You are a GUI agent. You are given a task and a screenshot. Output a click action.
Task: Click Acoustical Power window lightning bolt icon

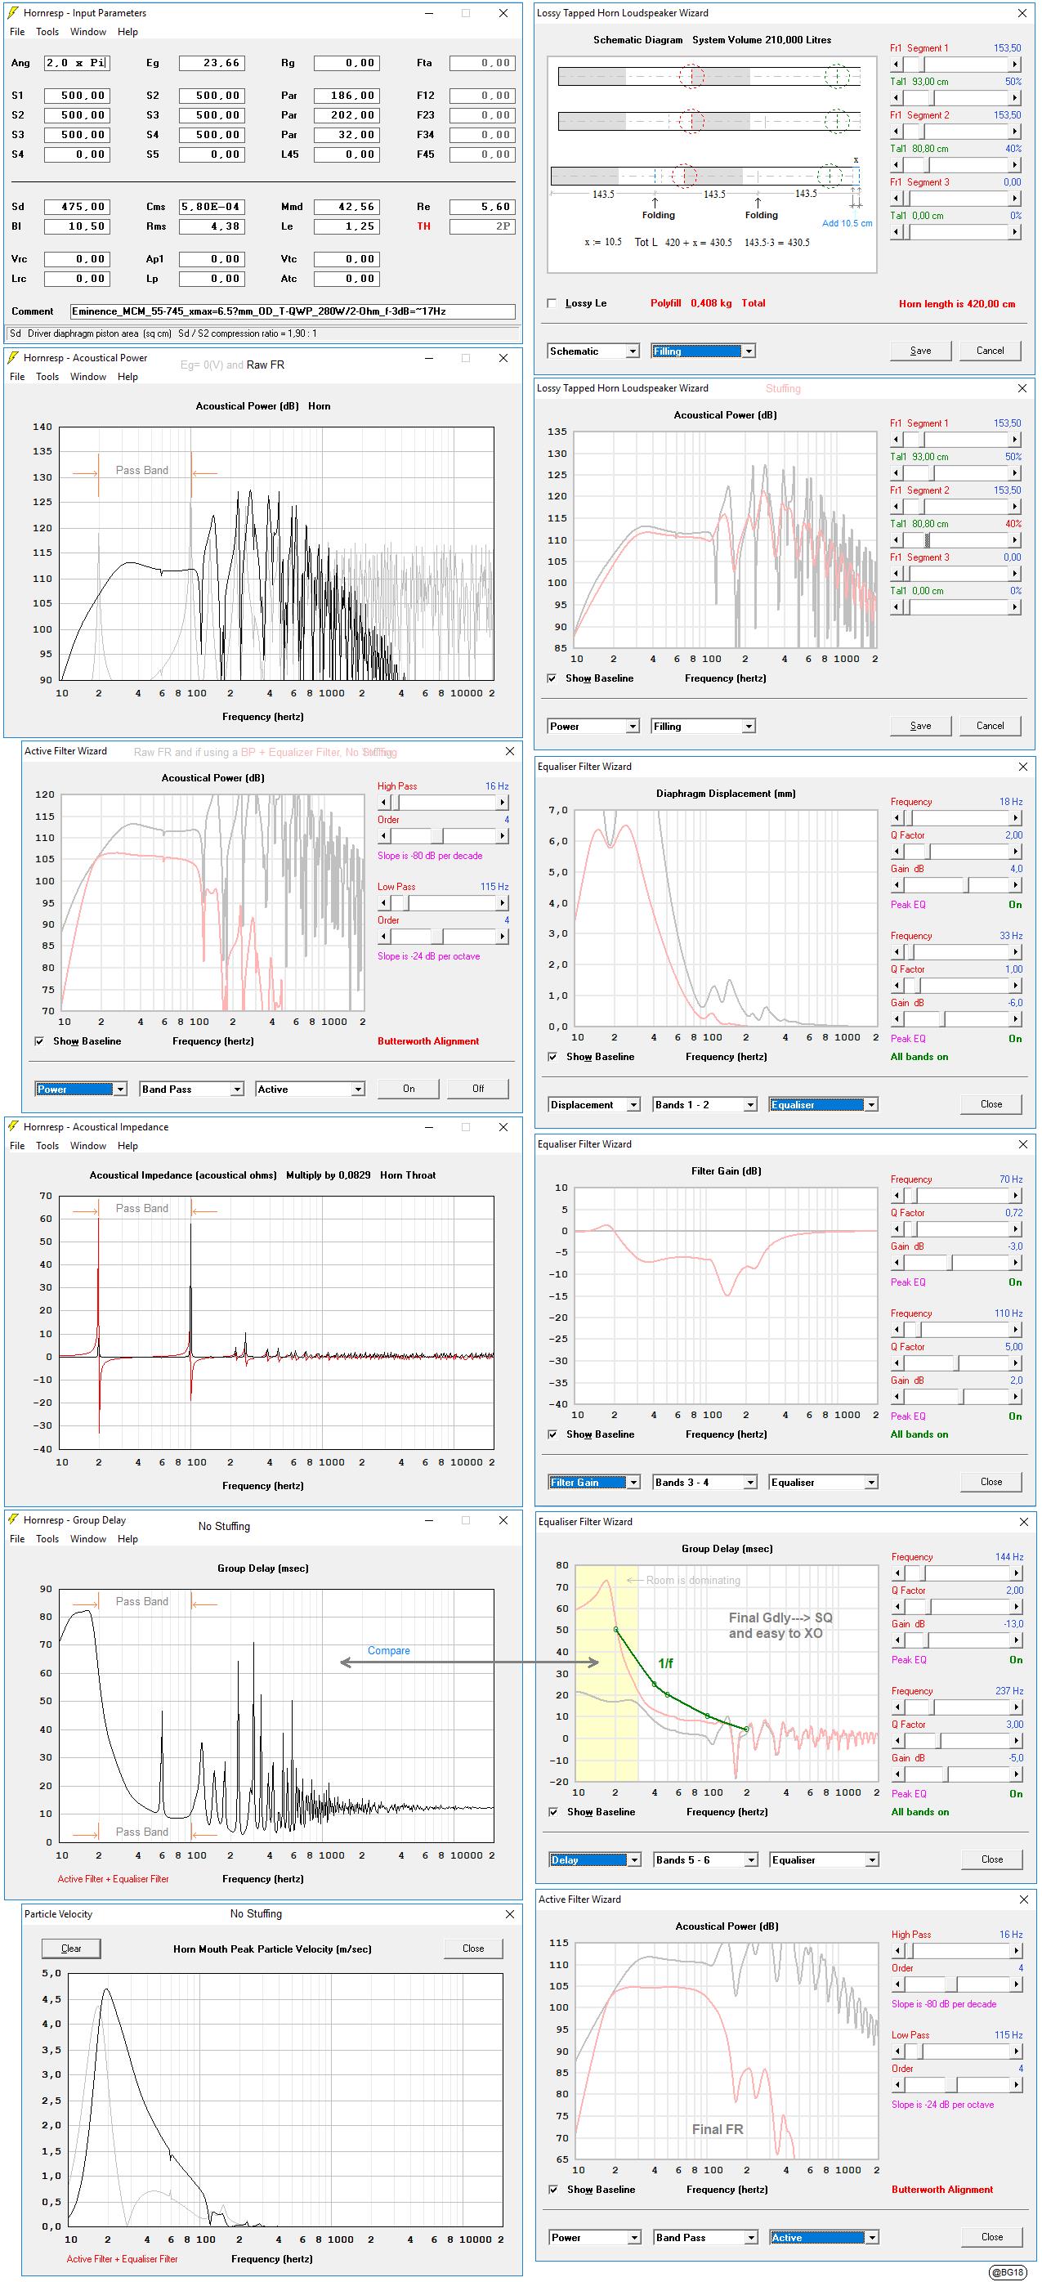point(12,358)
